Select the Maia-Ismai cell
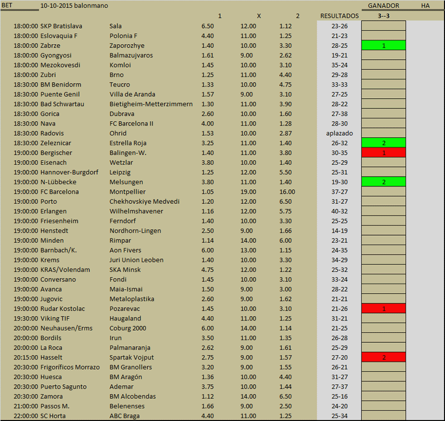The width and height of the screenshot is (445, 421). coord(126,289)
